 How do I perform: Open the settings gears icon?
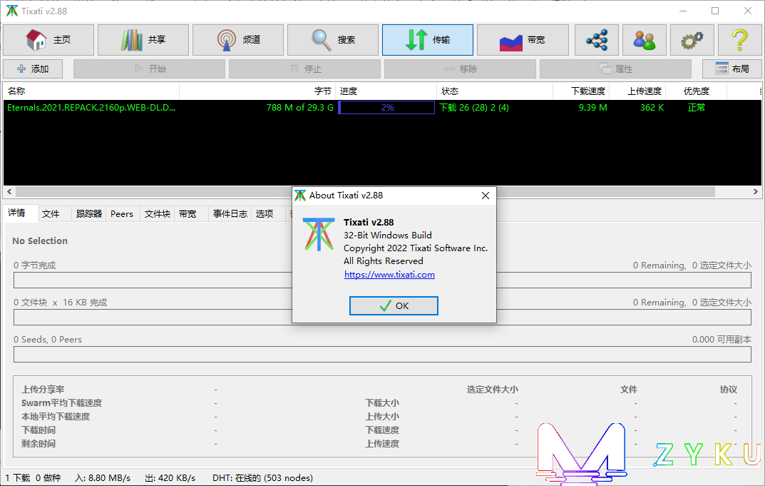(x=692, y=39)
